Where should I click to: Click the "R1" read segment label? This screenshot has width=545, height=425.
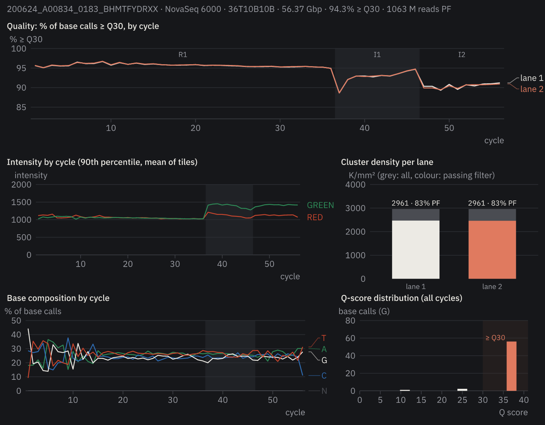point(183,54)
